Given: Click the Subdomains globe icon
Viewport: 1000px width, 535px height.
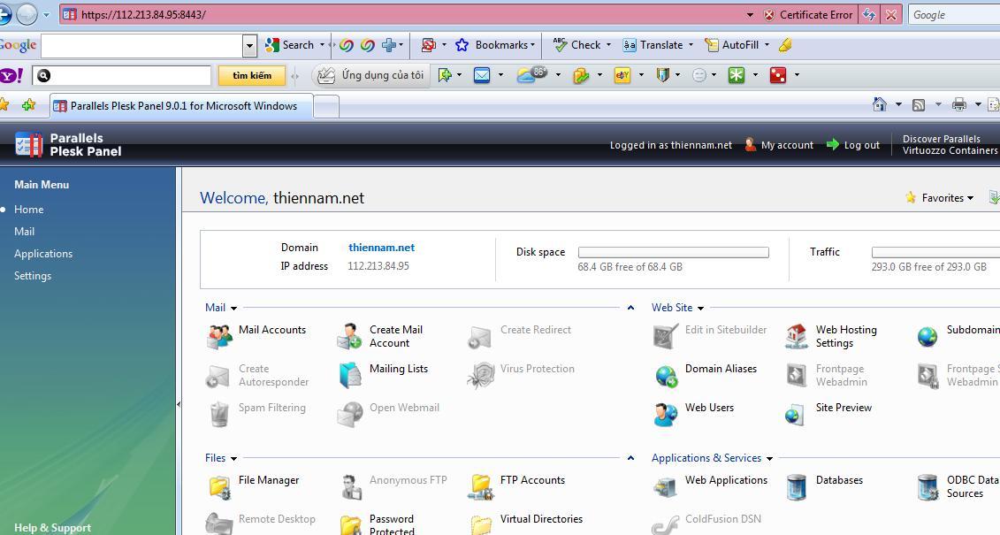Looking at the screenshot, I should tap(927, 336).
